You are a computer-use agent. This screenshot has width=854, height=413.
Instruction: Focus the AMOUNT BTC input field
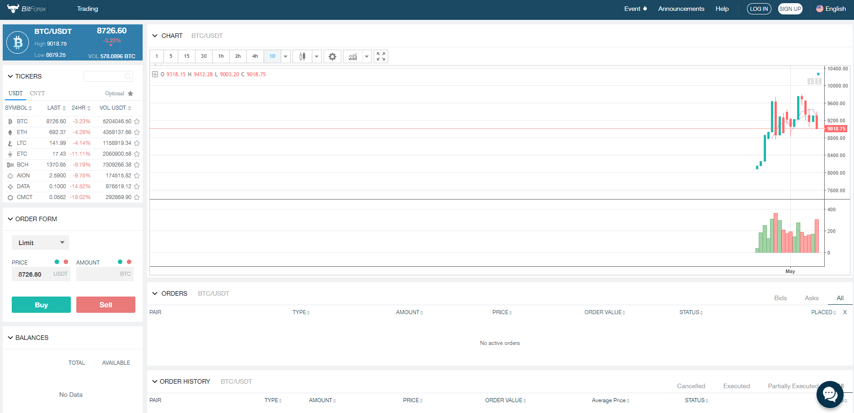(x=105, y=274)
